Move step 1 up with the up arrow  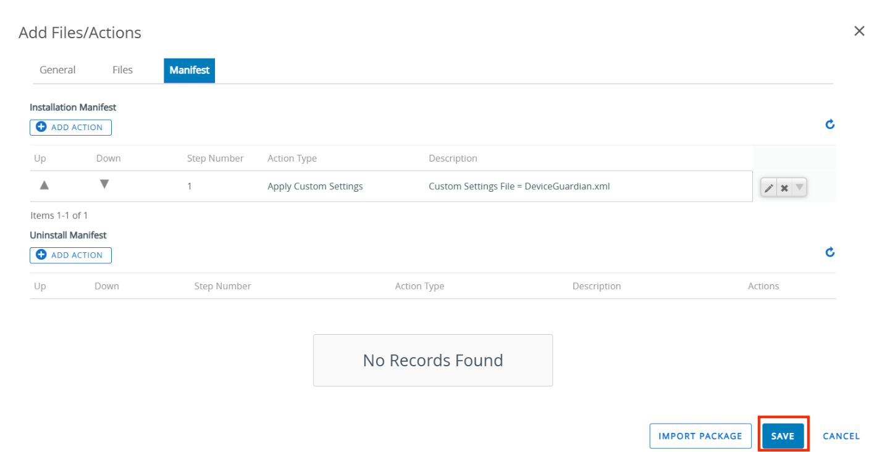[x=44, y=186]
